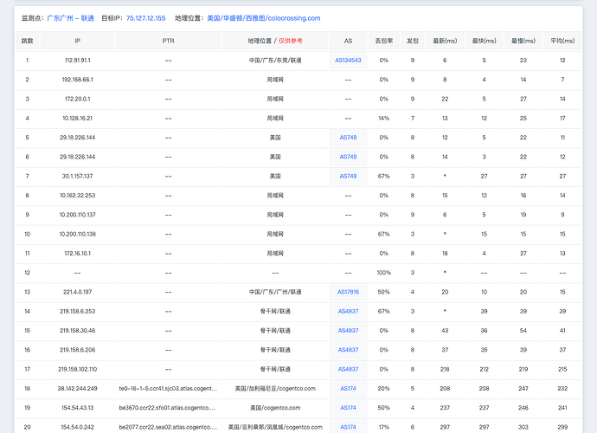Screen dimensions: 597x433
Task: Click the red 仅供参考 note in header
Action: (x=291, y=41)
